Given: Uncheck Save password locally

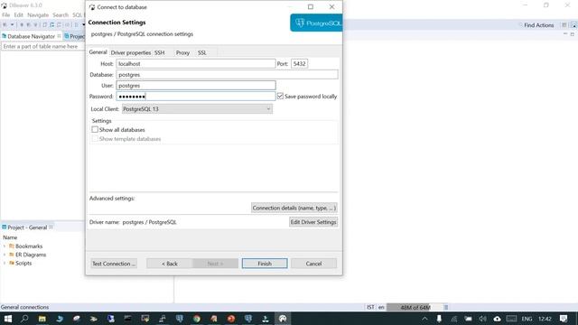Looking at the screenshot, I should [x=280, y=96].
